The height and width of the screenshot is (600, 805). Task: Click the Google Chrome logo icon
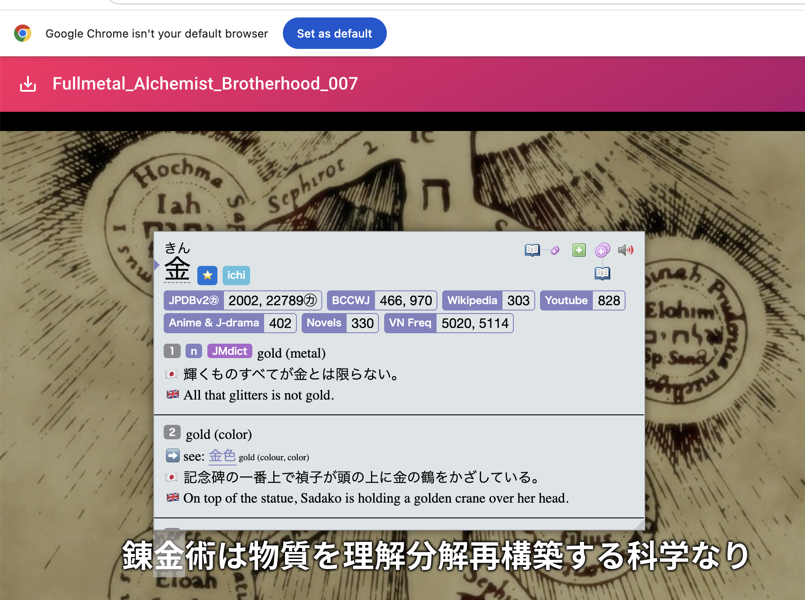coord(23,33)
